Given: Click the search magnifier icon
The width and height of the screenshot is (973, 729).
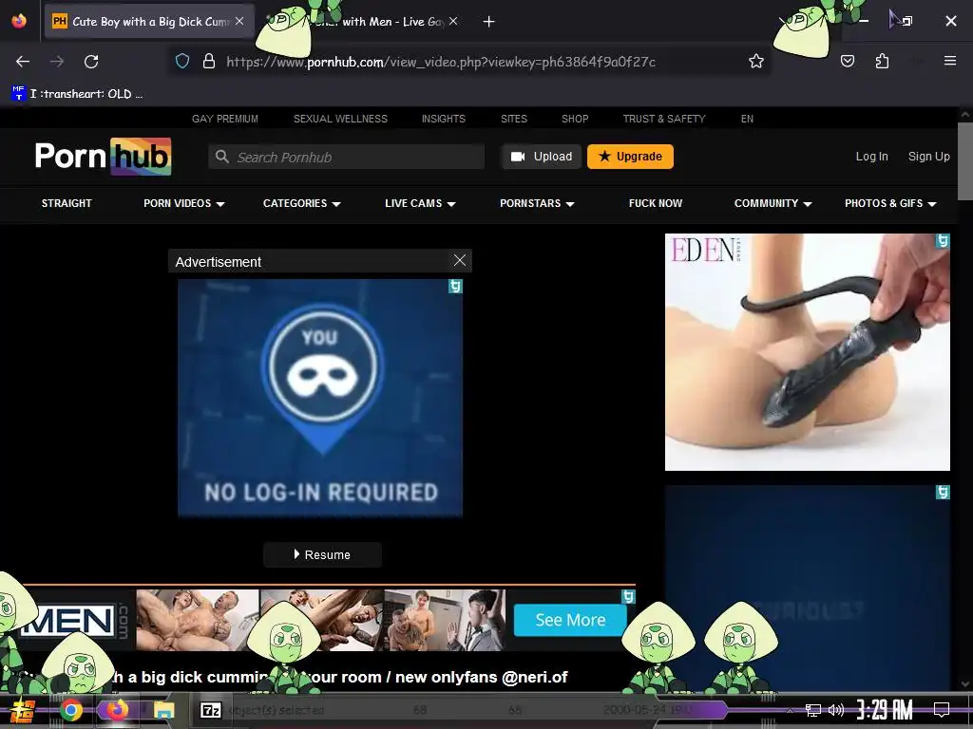Looking at the screenshot, I should click(222, 157).
